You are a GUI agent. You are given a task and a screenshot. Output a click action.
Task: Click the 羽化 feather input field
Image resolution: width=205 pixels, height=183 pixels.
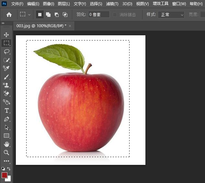98,15
